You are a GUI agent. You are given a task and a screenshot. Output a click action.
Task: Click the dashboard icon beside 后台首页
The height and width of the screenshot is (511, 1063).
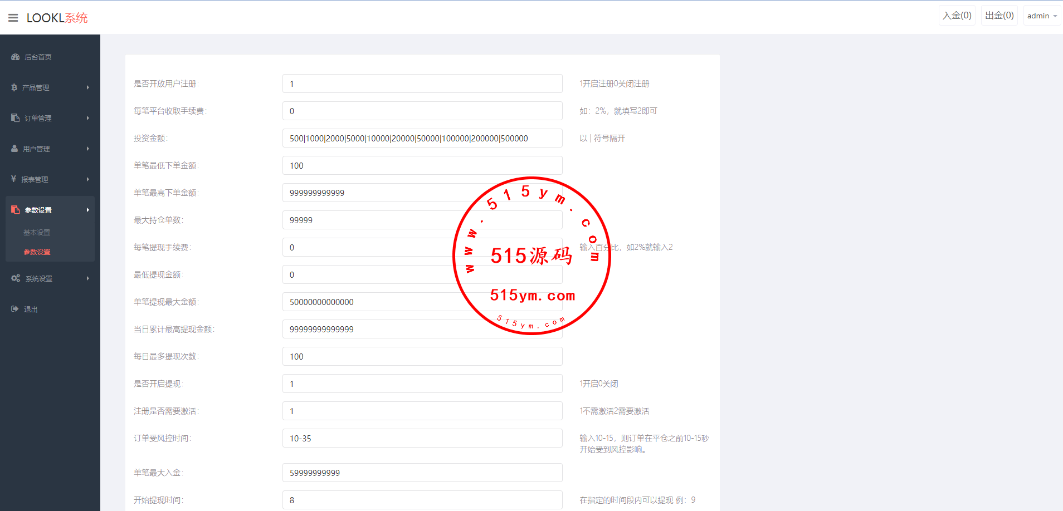click(15, 57)
